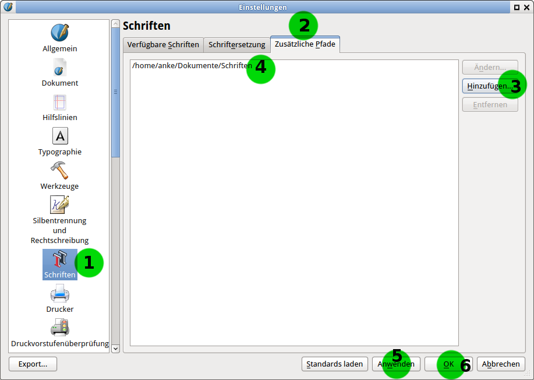Open the Allgemein settings section
534x380 pixels.
click(59, 33)
